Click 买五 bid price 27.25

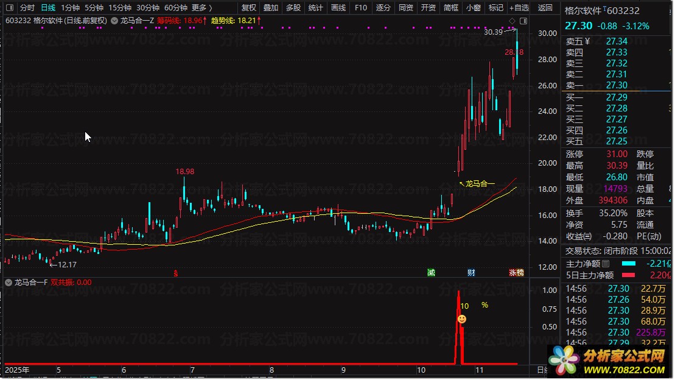point(617,141)
